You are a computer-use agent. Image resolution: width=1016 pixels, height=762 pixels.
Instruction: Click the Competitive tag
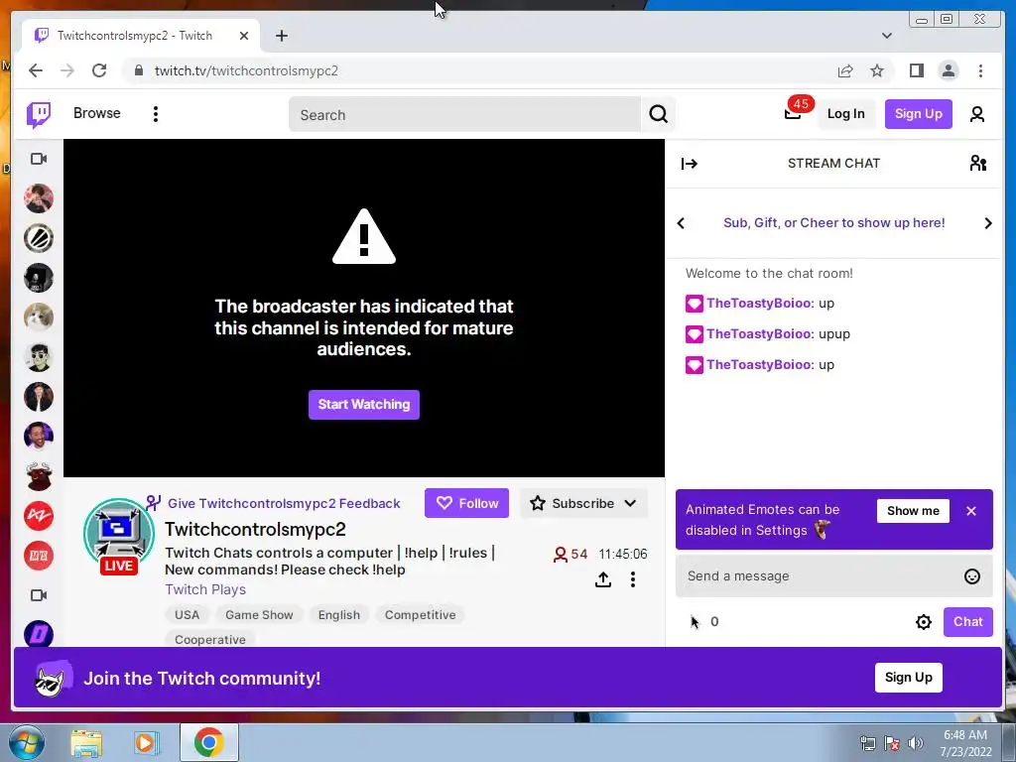pos(420,615)
